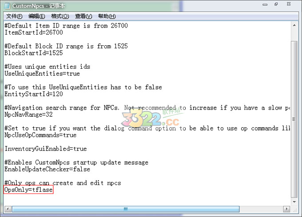
Task: Click the line 'InventoryGuiEnabled=true'
Action: click(46, 149)
